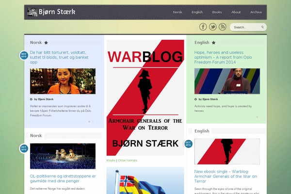Click the lower English section heading
291x194 pixels.
pyautogui.click(x=202, y=131)
